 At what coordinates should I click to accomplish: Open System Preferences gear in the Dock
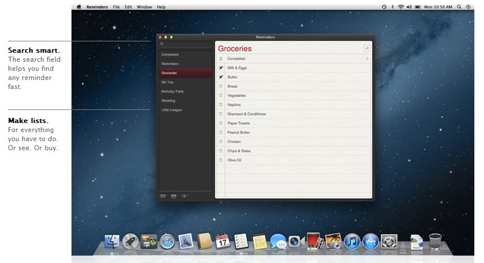click(389, 241)
